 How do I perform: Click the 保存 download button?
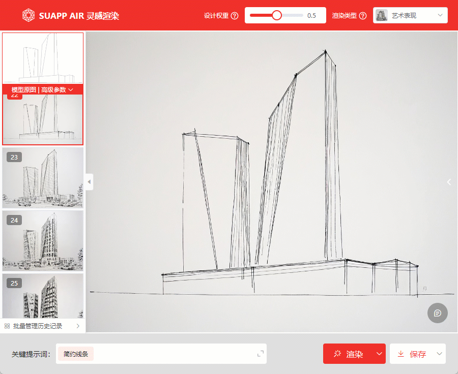click(x=412, y=354)
